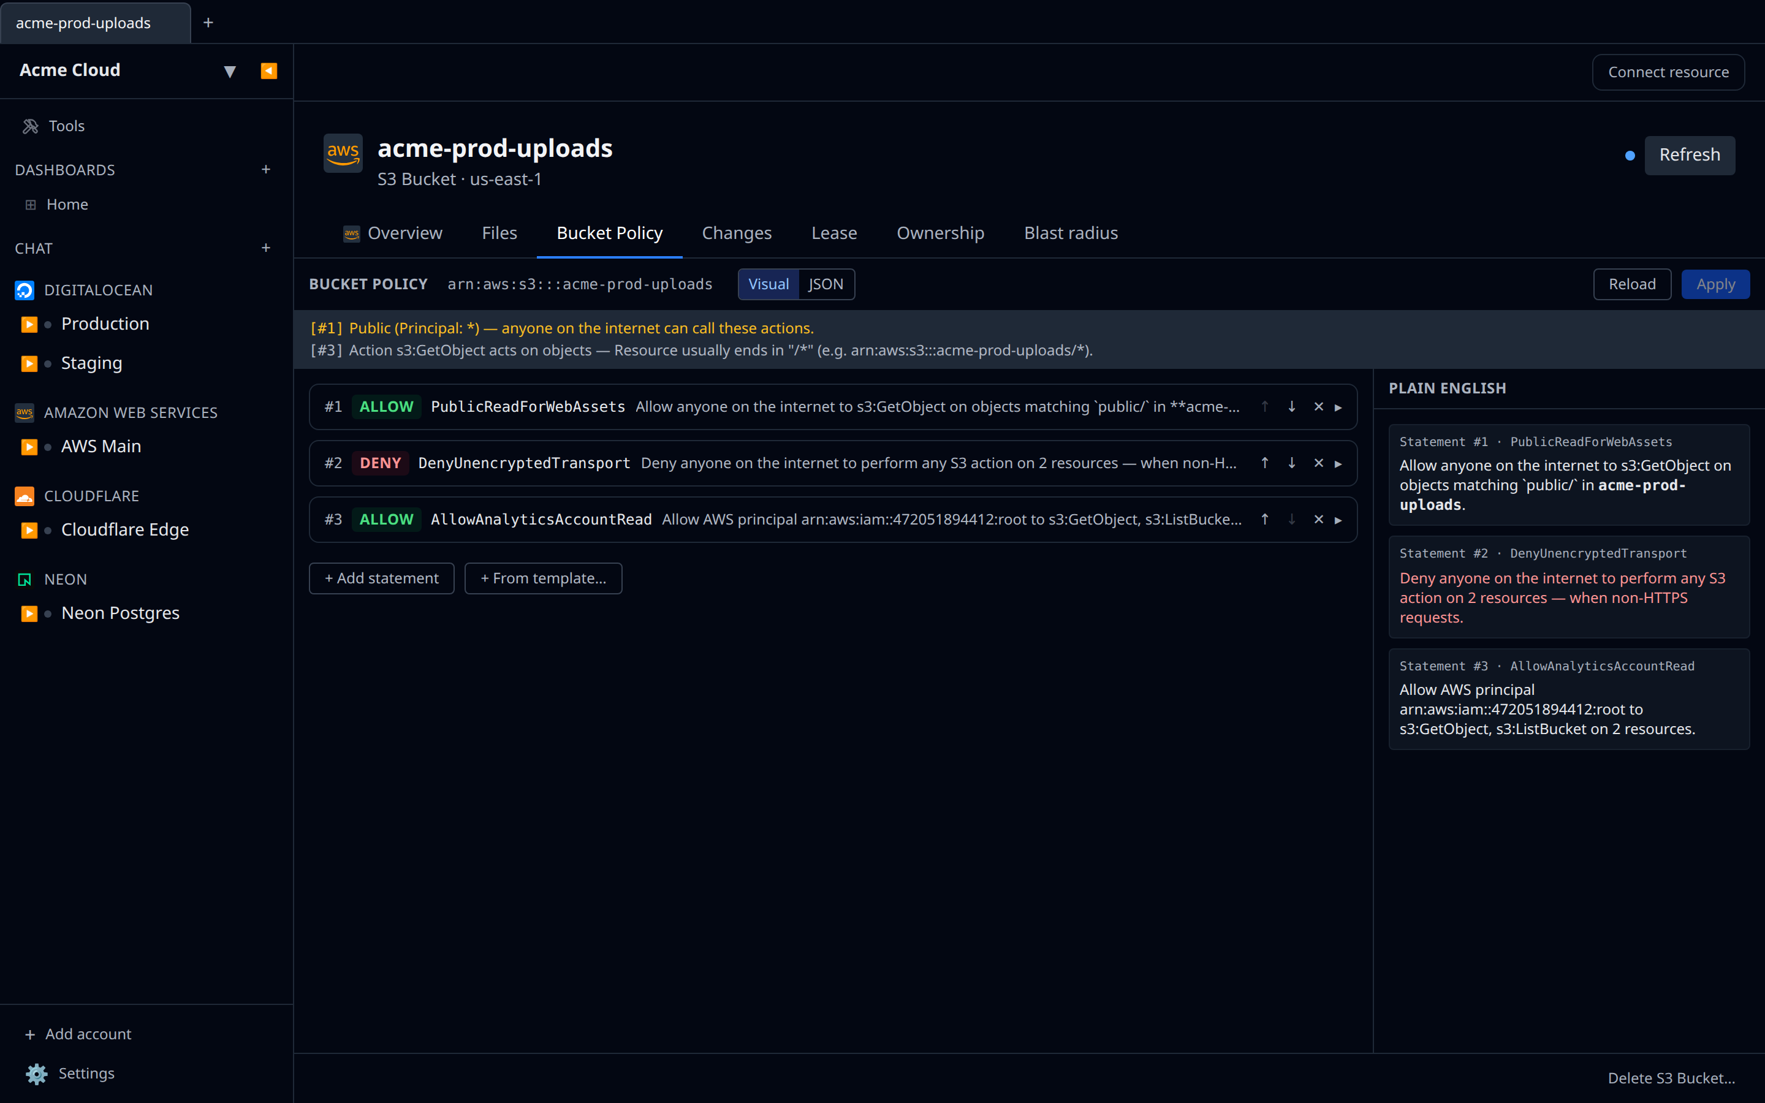
Task: Apply the bucket policy changes
Action: pyautogui.click(x=1715, y=284)
